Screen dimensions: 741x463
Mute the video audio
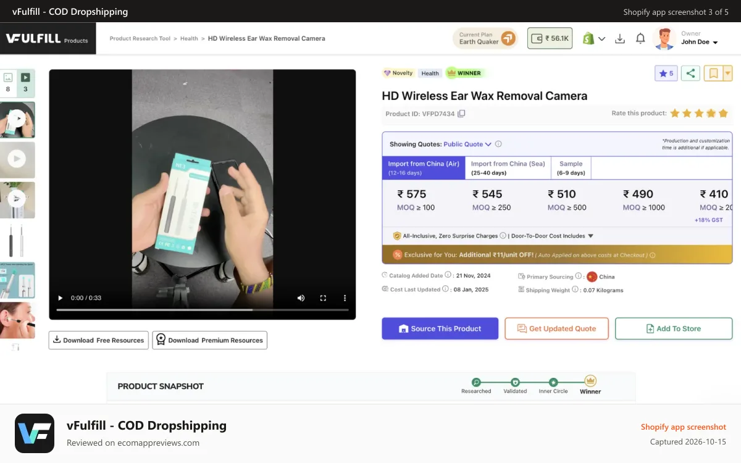pos(301,298)
